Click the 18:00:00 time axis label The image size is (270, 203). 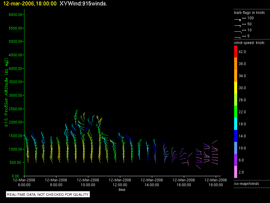coord(216,185)
